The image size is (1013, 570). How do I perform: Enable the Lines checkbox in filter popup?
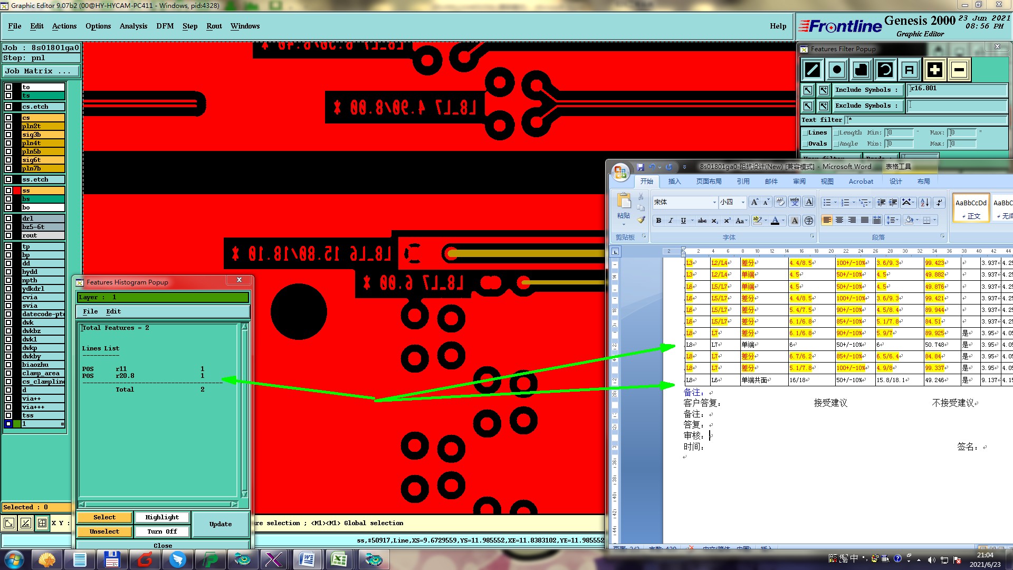point(805,133)
